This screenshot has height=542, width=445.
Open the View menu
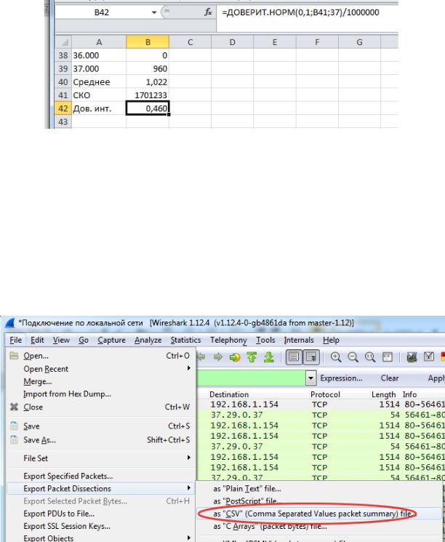point(61,340)
